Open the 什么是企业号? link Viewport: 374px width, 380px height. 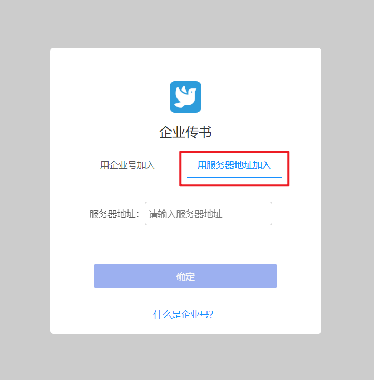[x=183, y=314]
